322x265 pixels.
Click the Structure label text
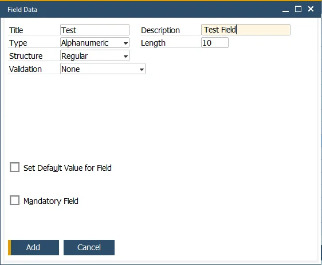click(26, 56)
